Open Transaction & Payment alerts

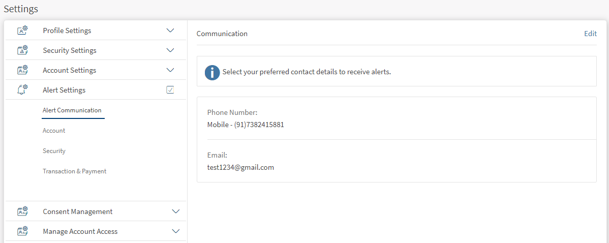74,171
